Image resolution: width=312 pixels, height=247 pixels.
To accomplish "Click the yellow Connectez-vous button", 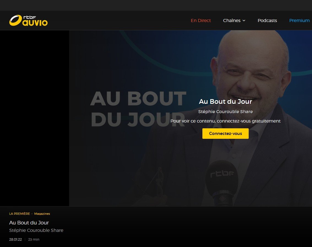I will pyautogui.click(x=226, y=133).
